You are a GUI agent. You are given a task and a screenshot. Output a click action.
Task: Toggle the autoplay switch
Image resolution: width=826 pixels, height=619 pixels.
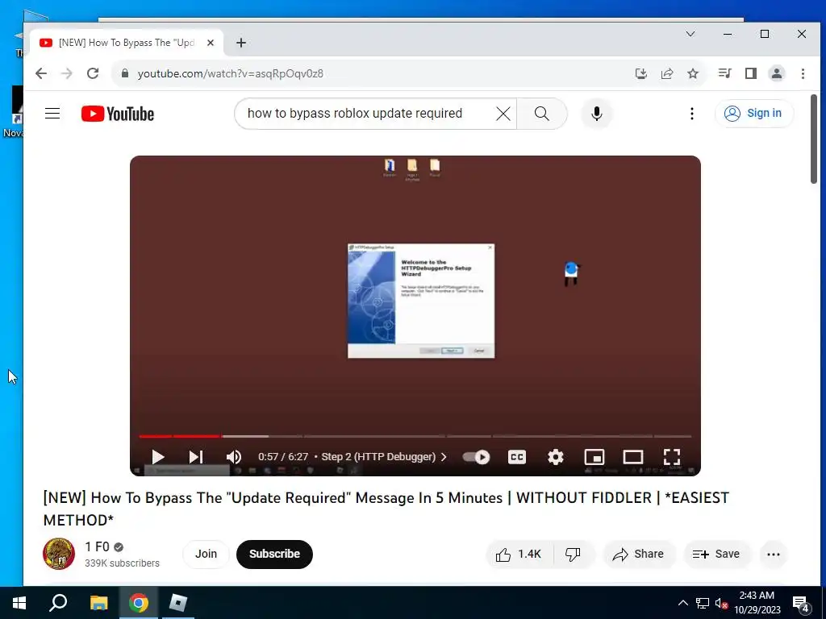(x=476, y=456)
